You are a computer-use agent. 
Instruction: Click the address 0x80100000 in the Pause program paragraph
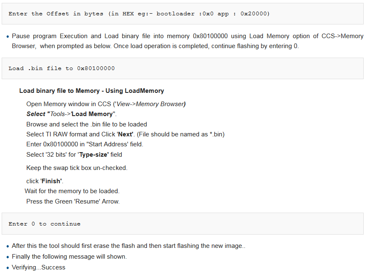210,36
